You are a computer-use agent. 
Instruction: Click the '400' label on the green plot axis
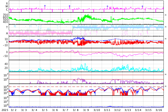pos(6,22)
